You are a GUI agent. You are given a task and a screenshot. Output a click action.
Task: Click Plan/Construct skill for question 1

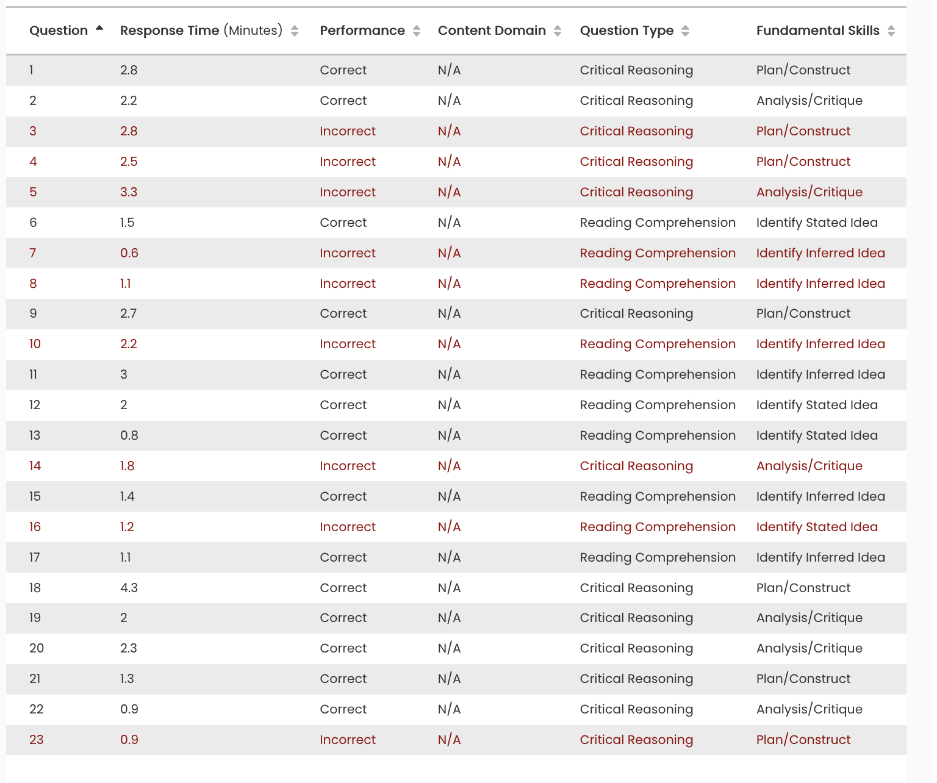tap(803, 70)
